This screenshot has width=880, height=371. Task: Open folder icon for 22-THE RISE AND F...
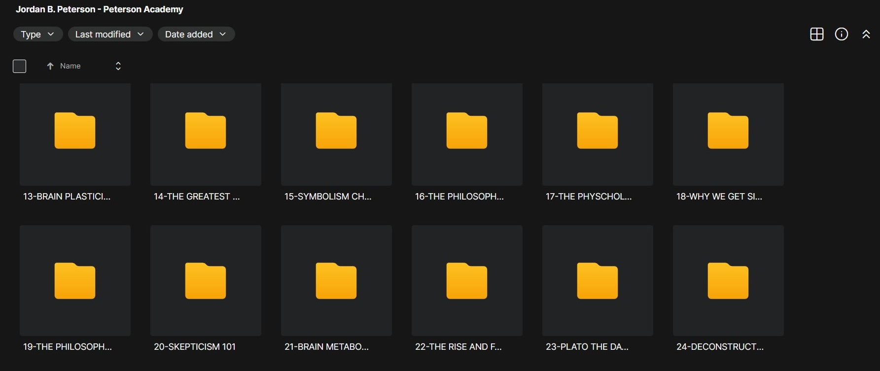pos(467,281)
